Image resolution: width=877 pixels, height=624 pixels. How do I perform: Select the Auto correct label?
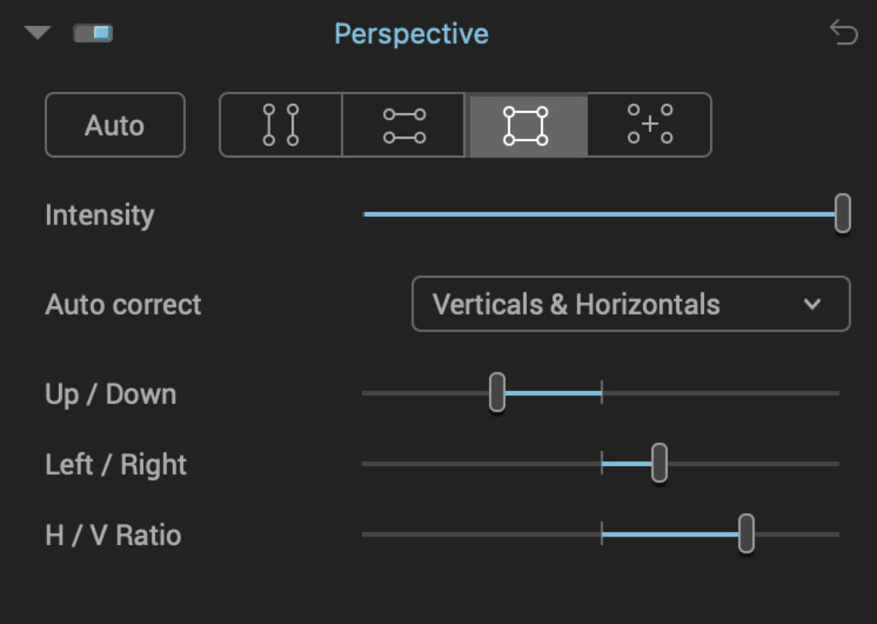tap(123, 304)
